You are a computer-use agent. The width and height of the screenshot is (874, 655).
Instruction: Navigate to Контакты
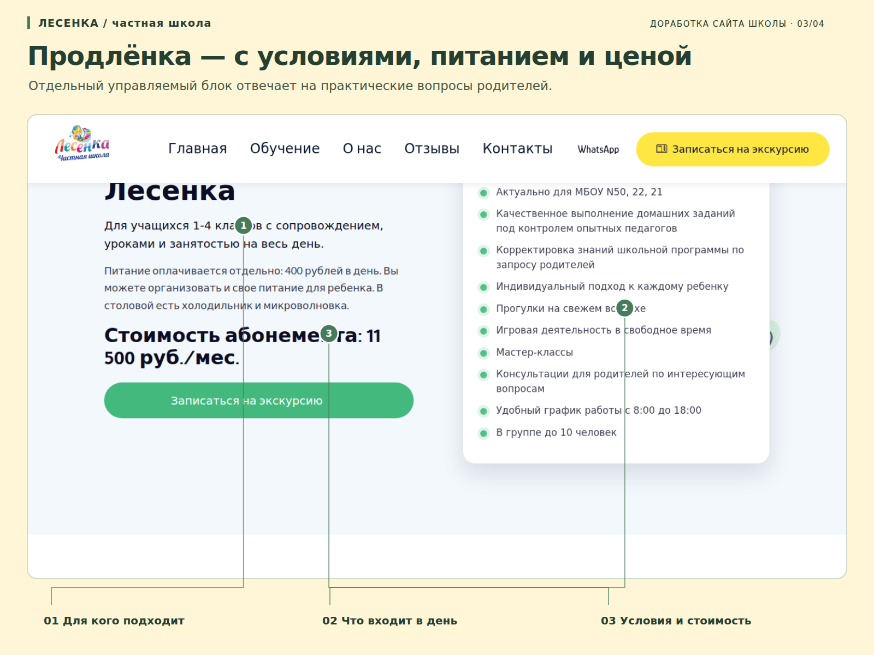517,148
